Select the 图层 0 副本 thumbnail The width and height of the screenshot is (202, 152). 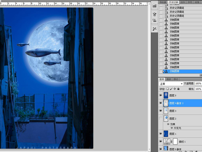point(166,149)
